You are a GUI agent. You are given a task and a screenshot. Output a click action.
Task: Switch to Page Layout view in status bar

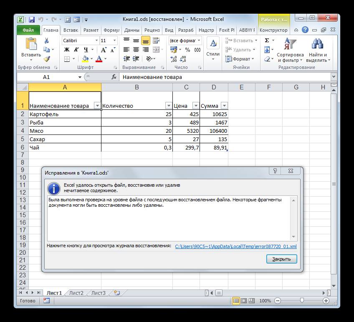click(244, 301)
